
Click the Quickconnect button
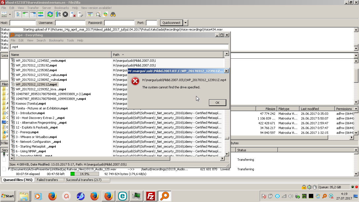[171, 23]
